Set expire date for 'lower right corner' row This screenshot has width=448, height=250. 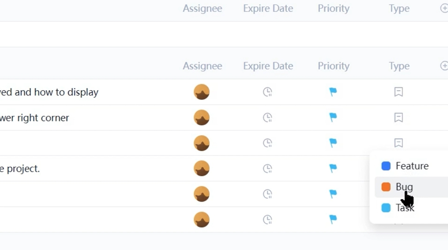267,118
